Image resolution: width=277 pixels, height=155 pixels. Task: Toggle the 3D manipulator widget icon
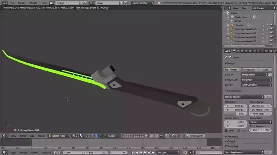(92, 136)
